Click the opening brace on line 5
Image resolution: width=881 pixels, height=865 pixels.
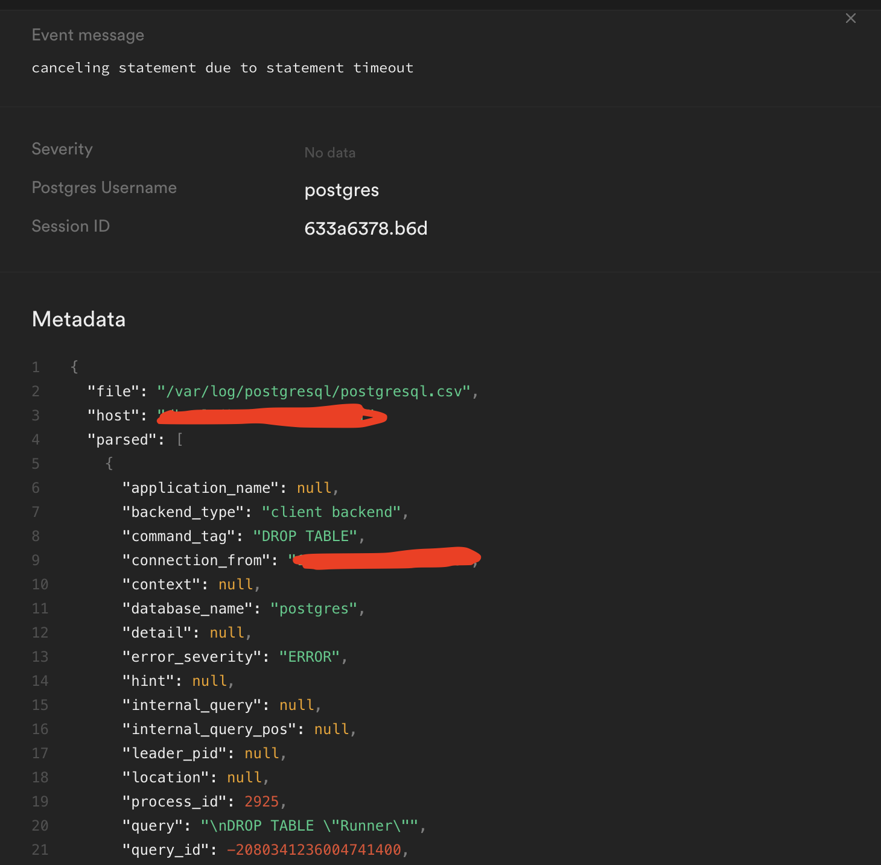click(109, 463)
